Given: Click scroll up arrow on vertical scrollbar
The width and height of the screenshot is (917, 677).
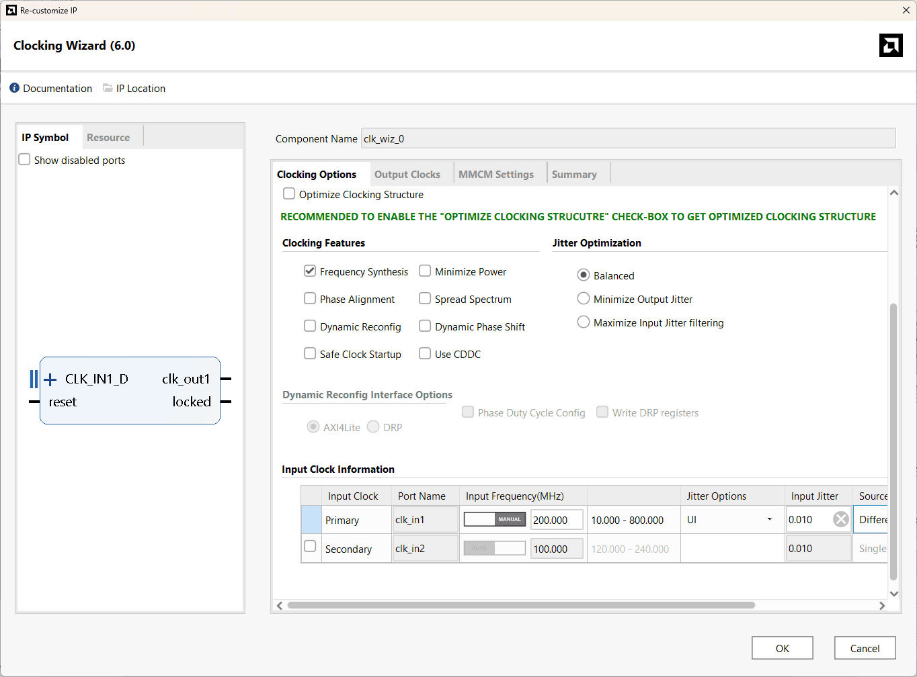Looking at the screenshot, I should (x=893, y=193).
